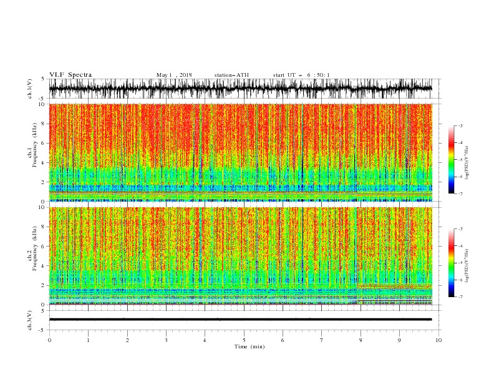Click the 5 V tick of ch.1(V) axis
Screen dimensions: 494x382
tap(44, 79)
